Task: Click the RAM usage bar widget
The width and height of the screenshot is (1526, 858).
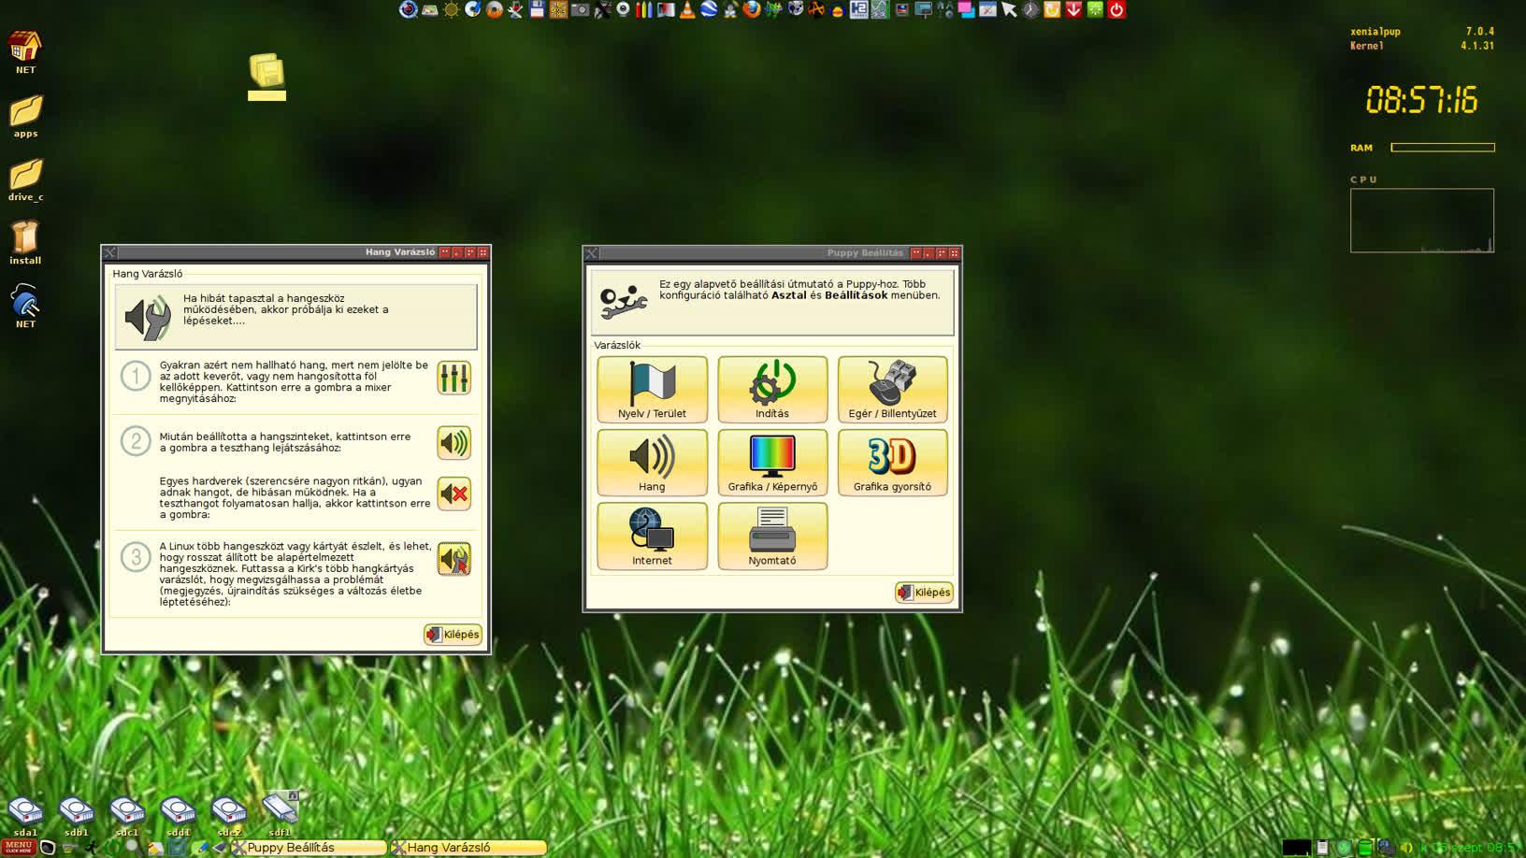Action: pyautogui.click(x=1442, y=148)
